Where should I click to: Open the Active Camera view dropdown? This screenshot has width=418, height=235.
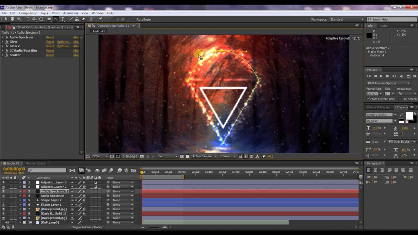tap(204, 156)
